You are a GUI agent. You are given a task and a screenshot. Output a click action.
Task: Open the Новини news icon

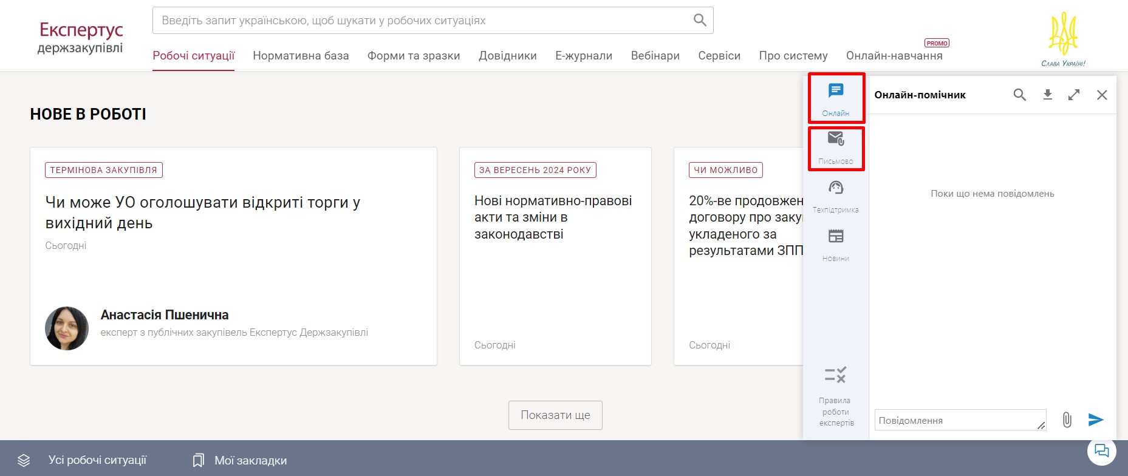click(836, 236)
